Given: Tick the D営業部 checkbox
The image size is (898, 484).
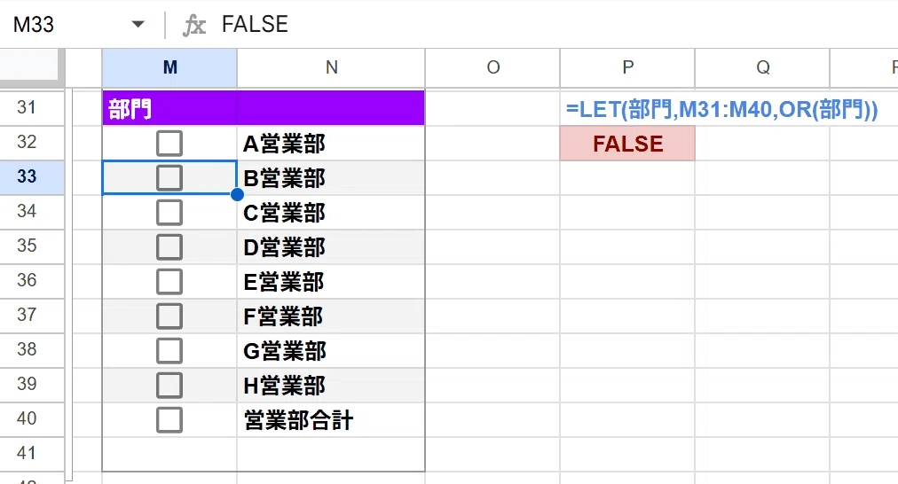Looking at the screenshot, I should tap(169, 247).
